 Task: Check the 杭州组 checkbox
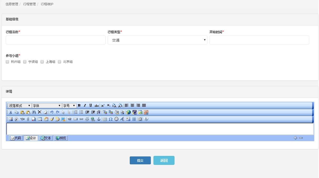[x=7, y=62]
